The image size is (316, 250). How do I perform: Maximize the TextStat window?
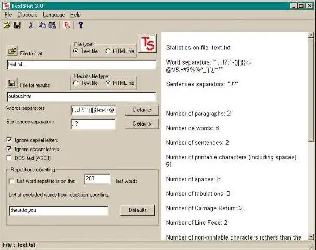point(301,6)
